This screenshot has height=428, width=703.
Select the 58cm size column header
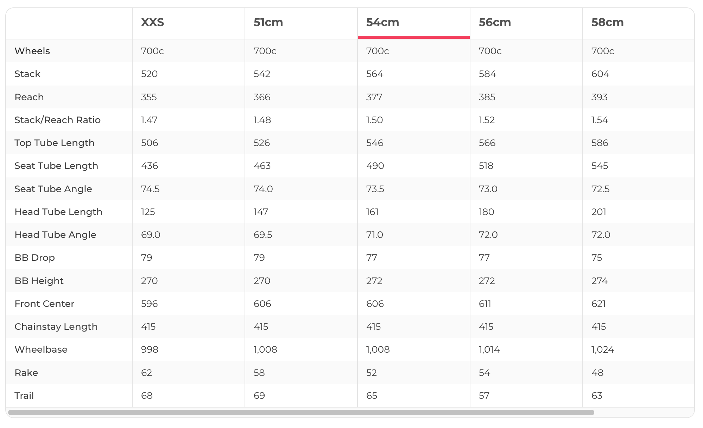tap(607, 23)
